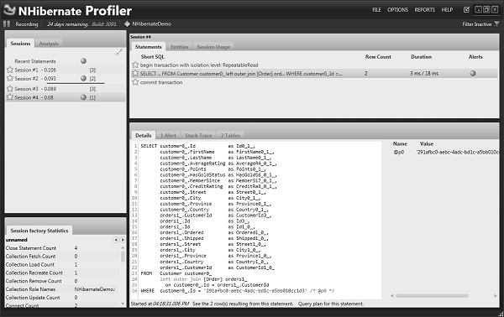Select Session #3 - 0.089 row

click(x=66, y=89)
